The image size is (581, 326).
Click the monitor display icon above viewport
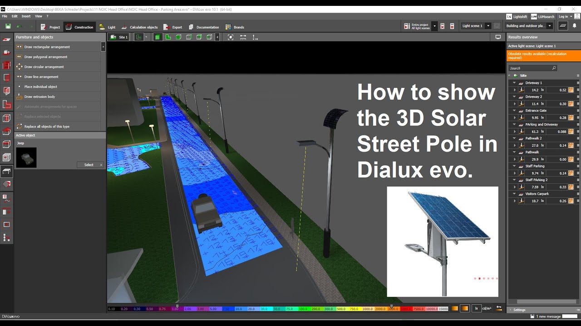coord(498,37)
